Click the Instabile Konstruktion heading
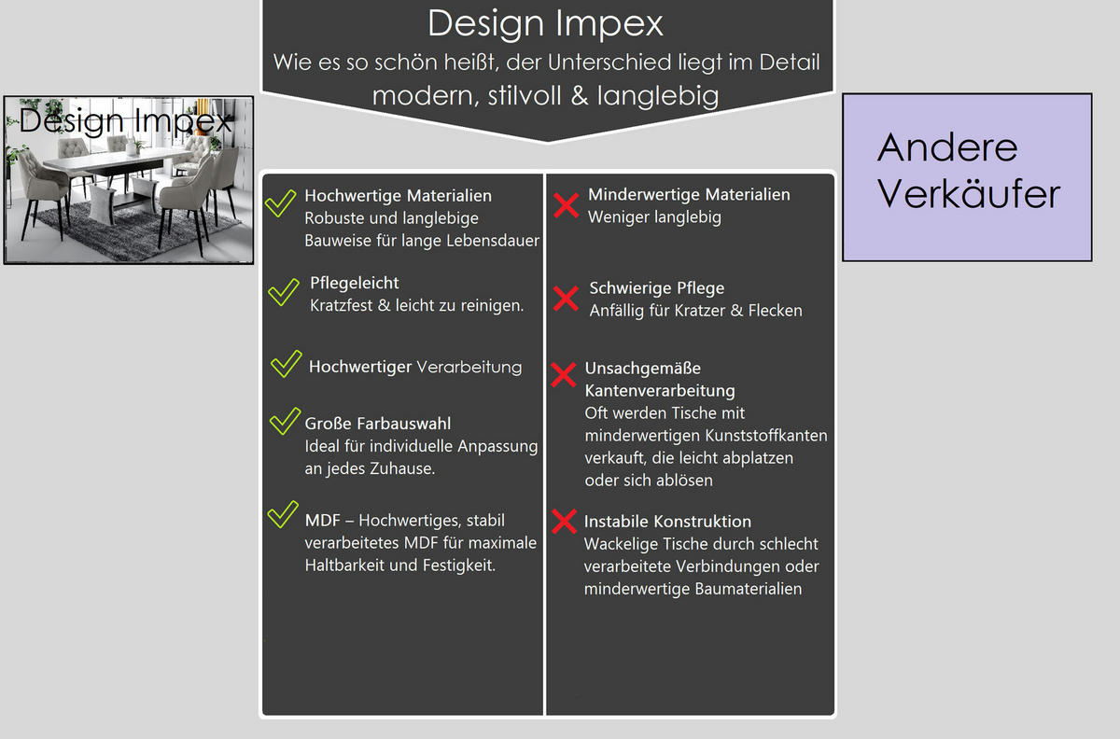The height and width of the screenshot is (739, 1120). tap(667, 522)
